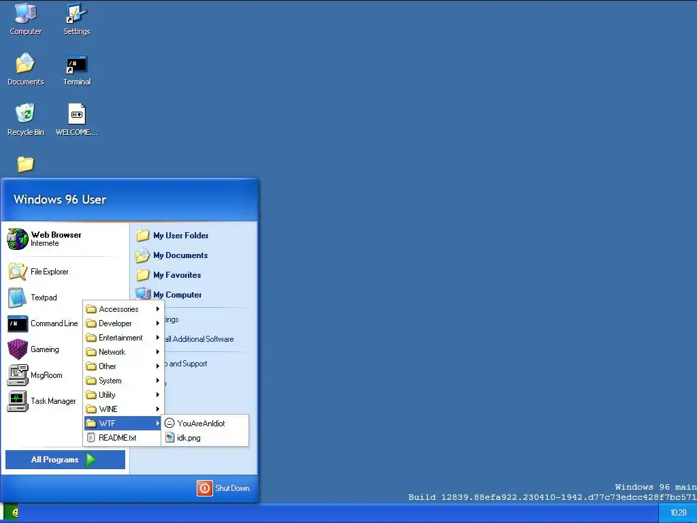The height and width of the screenshot is (523, 697).
Task: Launch YouAreAnIdiot from WTF submenu
Action: (204, 424)
